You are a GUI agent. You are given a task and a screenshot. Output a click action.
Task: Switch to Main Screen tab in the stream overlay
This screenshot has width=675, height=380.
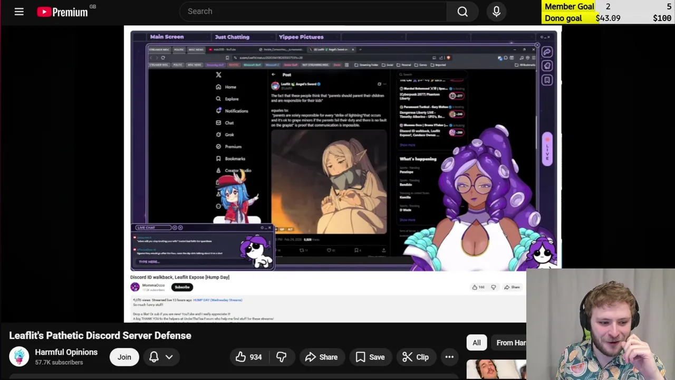[167, 37]
